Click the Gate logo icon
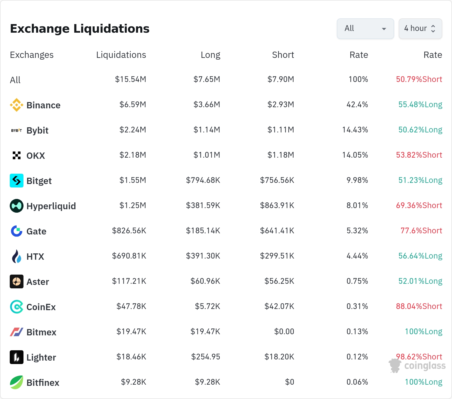 [x=17, y=231]
